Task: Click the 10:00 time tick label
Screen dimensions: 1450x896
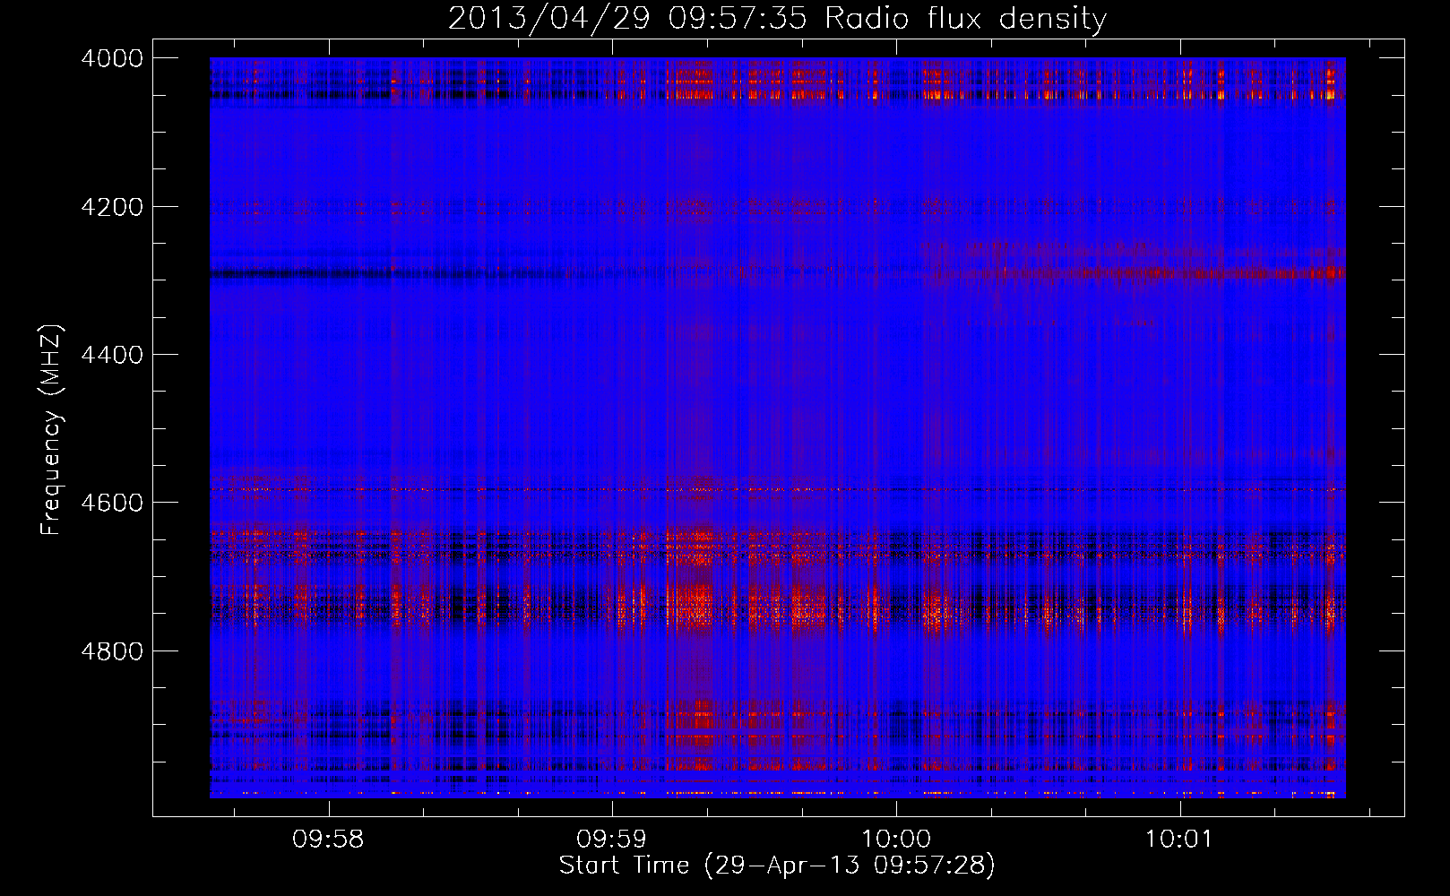Action: coord(896,840)
